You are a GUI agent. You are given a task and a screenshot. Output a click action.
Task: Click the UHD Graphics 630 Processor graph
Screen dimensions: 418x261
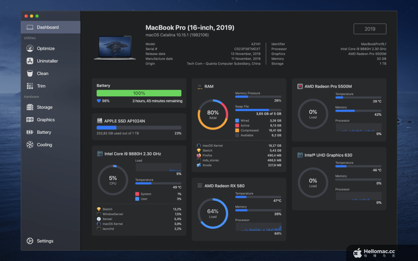358,196
